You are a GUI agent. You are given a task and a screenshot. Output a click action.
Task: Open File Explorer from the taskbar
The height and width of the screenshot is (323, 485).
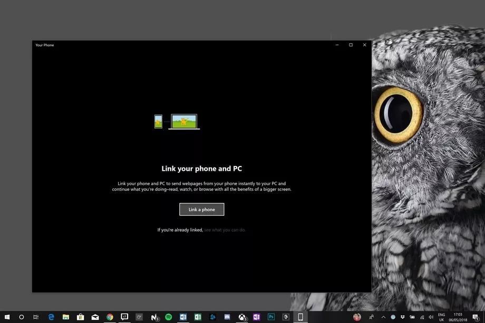(66, 317)
